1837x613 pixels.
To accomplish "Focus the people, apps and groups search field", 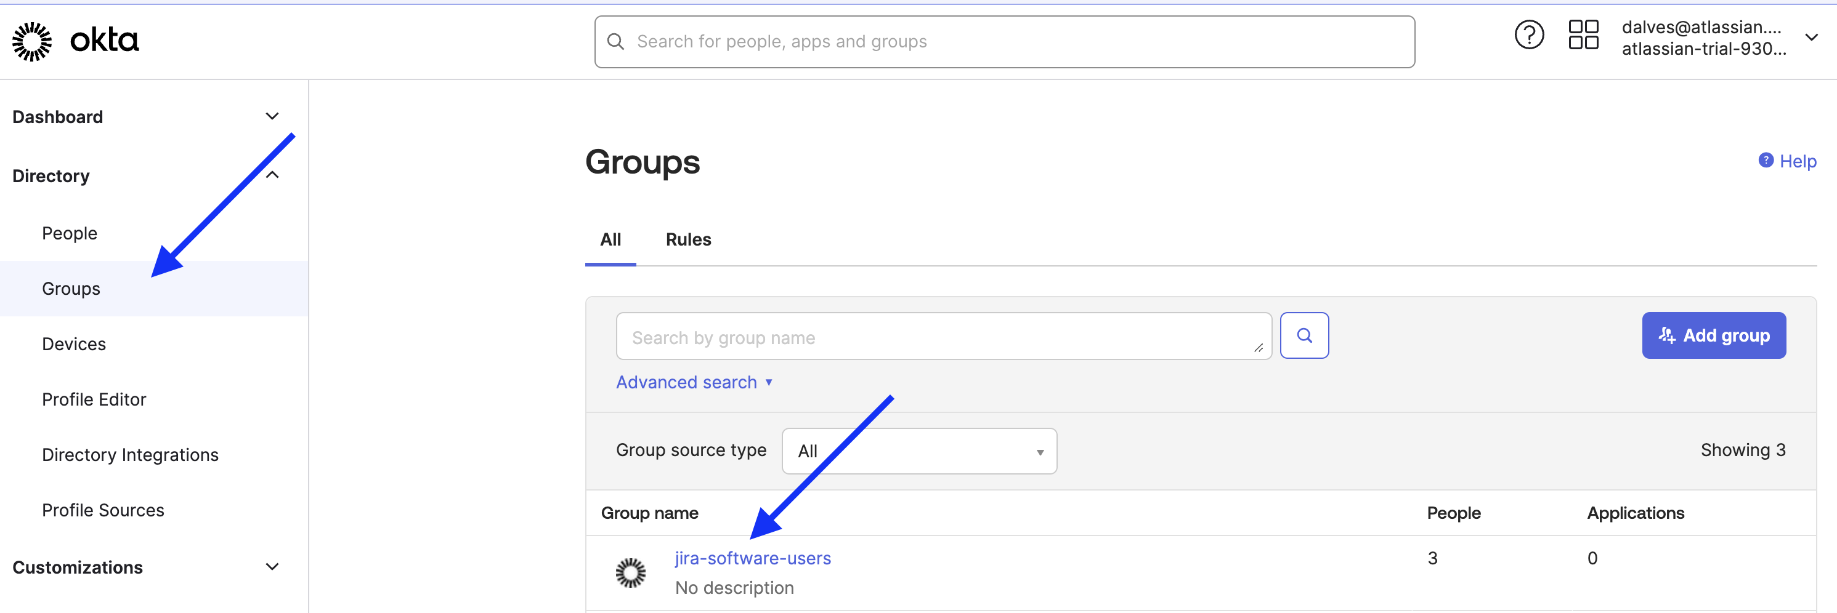I will tap(1005, 42).
